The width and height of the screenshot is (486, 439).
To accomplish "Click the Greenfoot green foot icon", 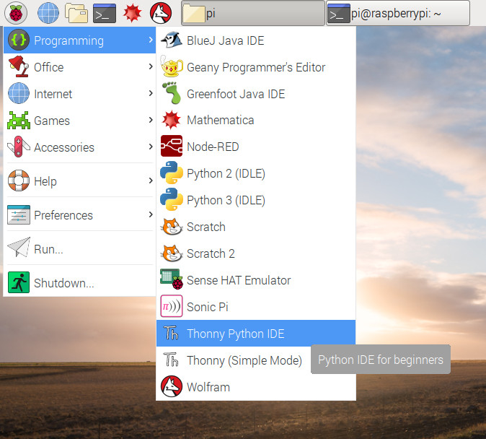I will pyautogui.click(x=172, y=93).
